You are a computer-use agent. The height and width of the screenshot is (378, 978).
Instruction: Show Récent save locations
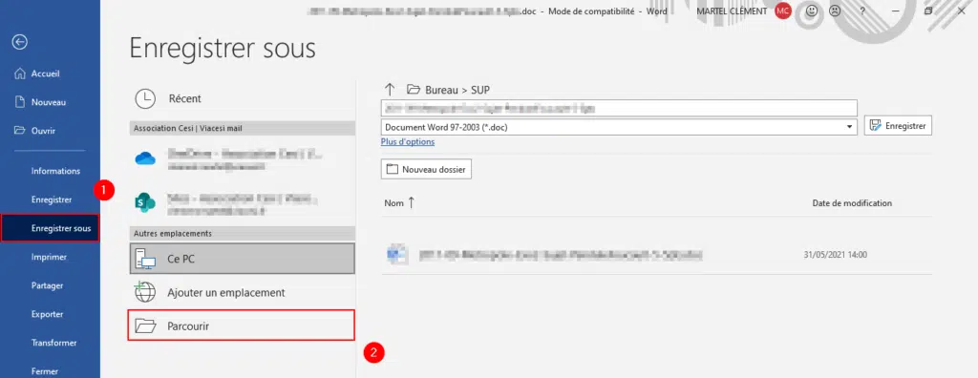tap(242, 98)
